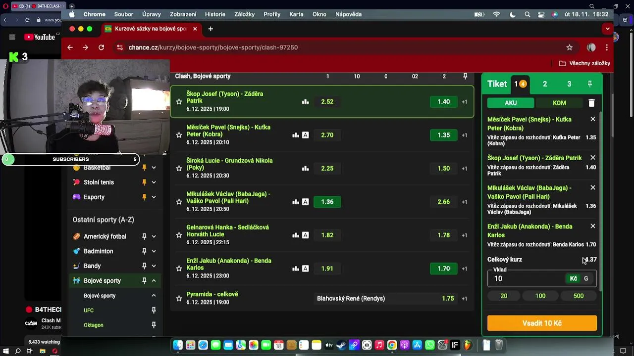Collapse the Bojové sporty category
634x356 pixels.
click(154, 281)
